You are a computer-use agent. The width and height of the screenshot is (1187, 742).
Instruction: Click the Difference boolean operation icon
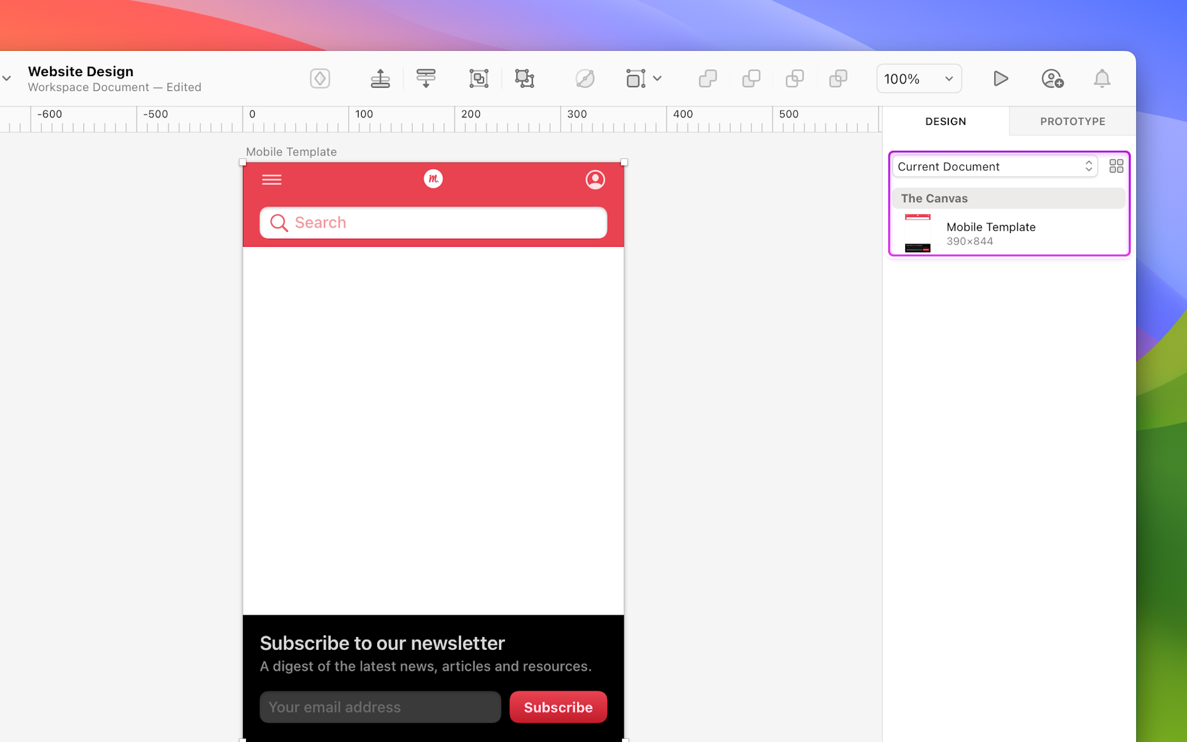(838, 79)
